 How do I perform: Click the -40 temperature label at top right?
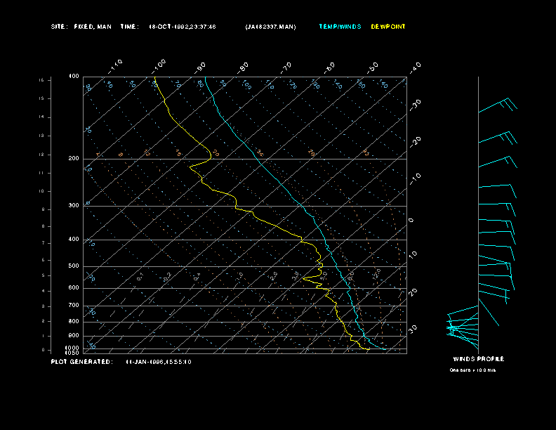[415, 67]
